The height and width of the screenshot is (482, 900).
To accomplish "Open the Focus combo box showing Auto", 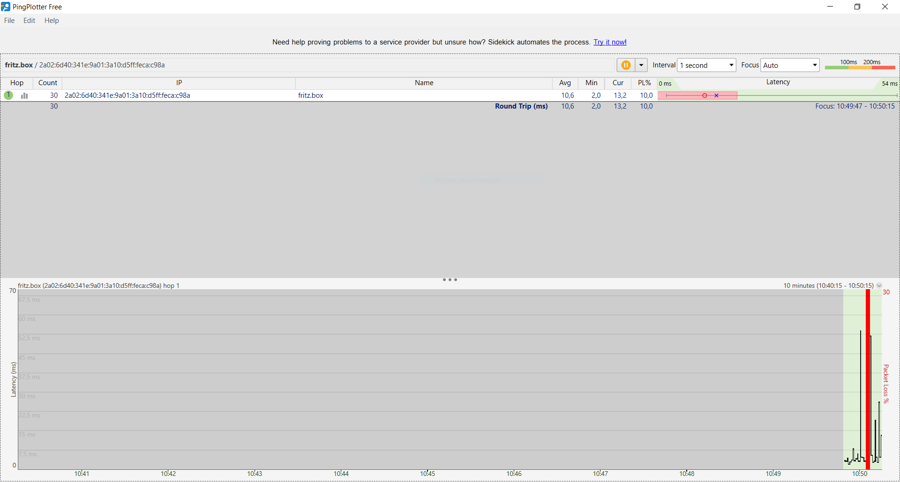I will tap(790, 65).
